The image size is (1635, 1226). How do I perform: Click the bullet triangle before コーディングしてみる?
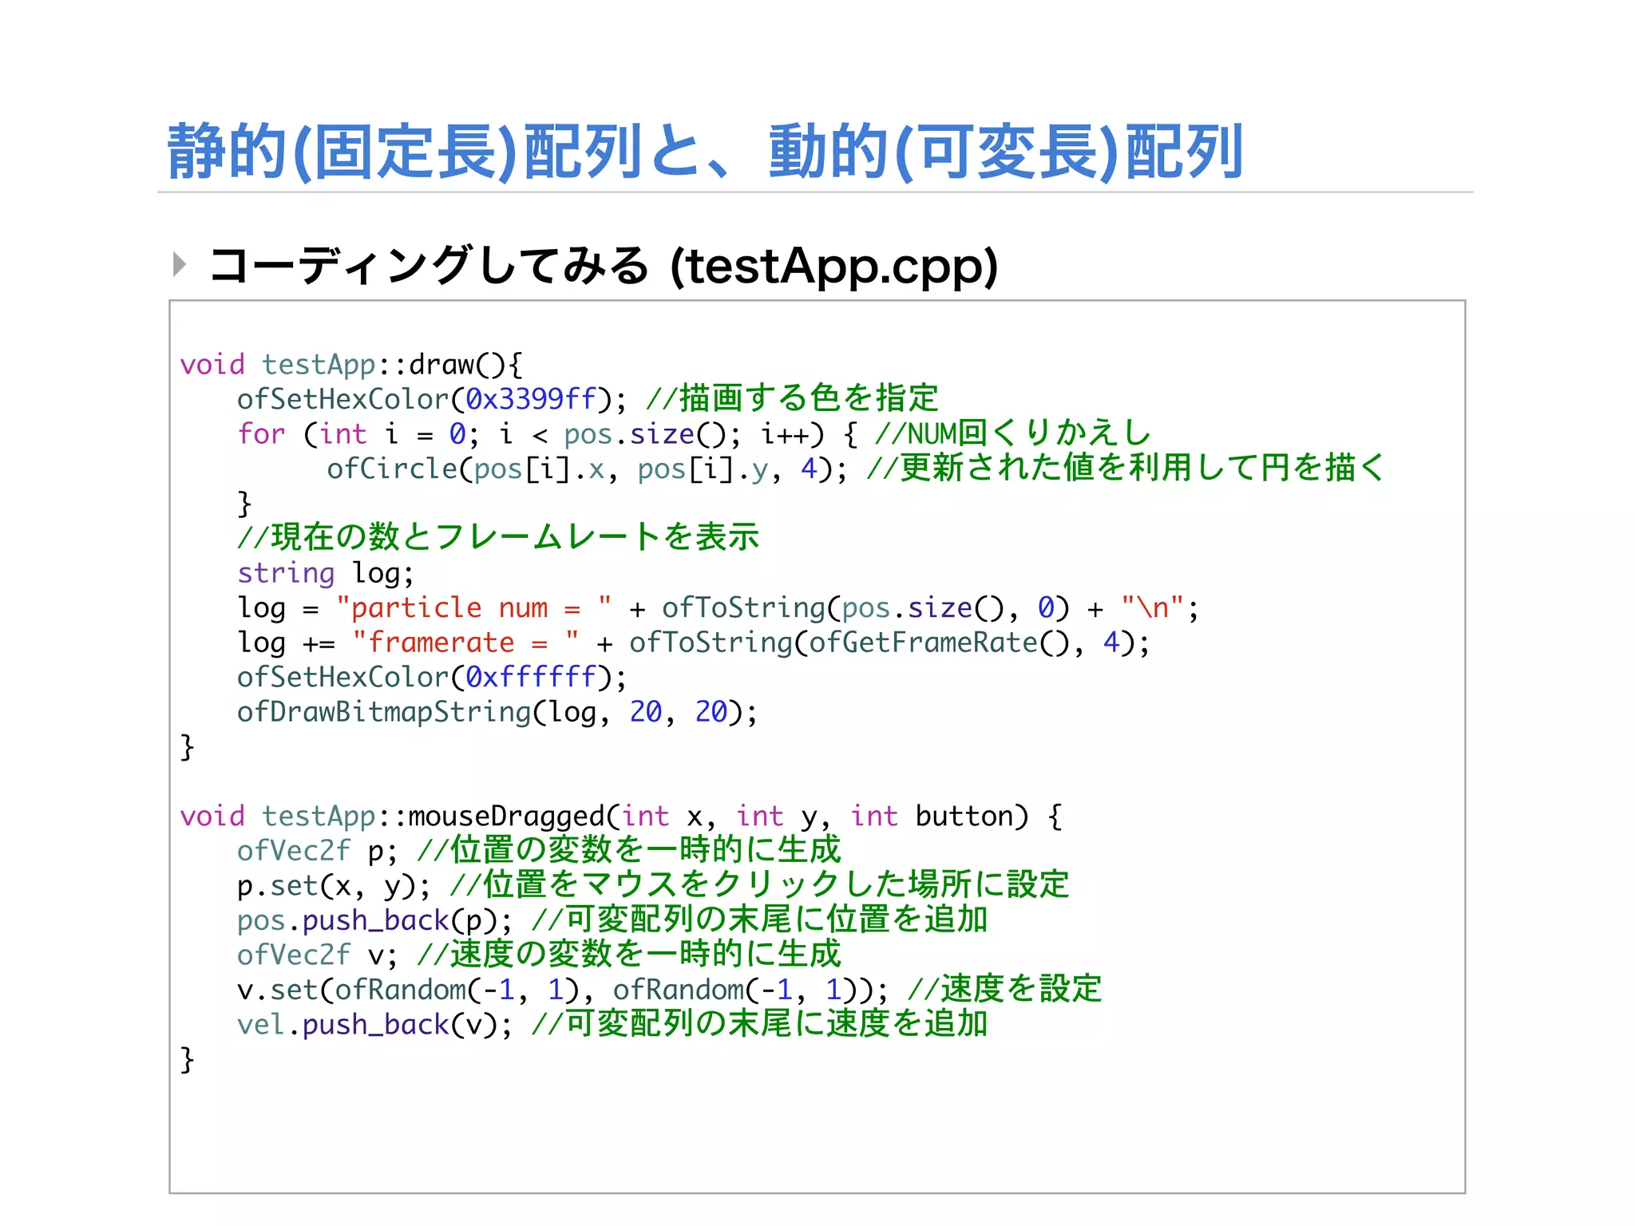180,264
